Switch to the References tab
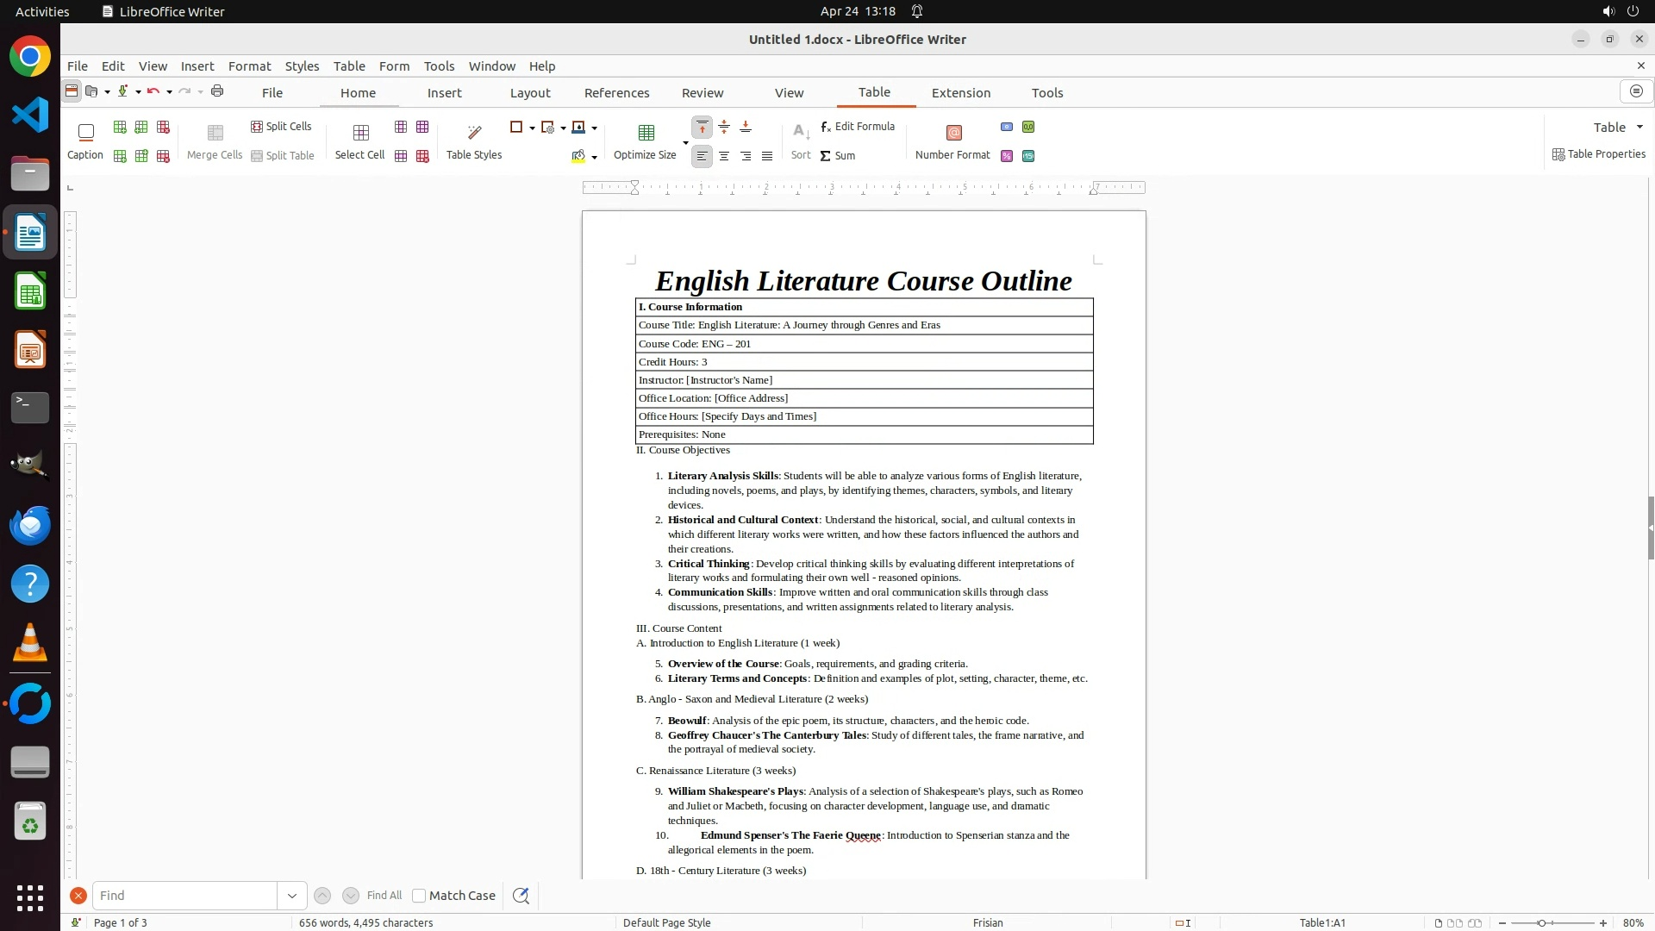1655x931 pixels. [616, 93]
